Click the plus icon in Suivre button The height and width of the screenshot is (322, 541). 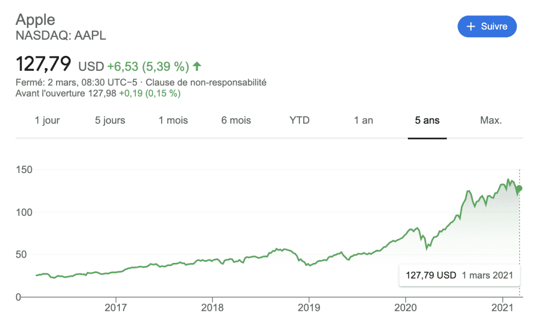coord(471,26)
